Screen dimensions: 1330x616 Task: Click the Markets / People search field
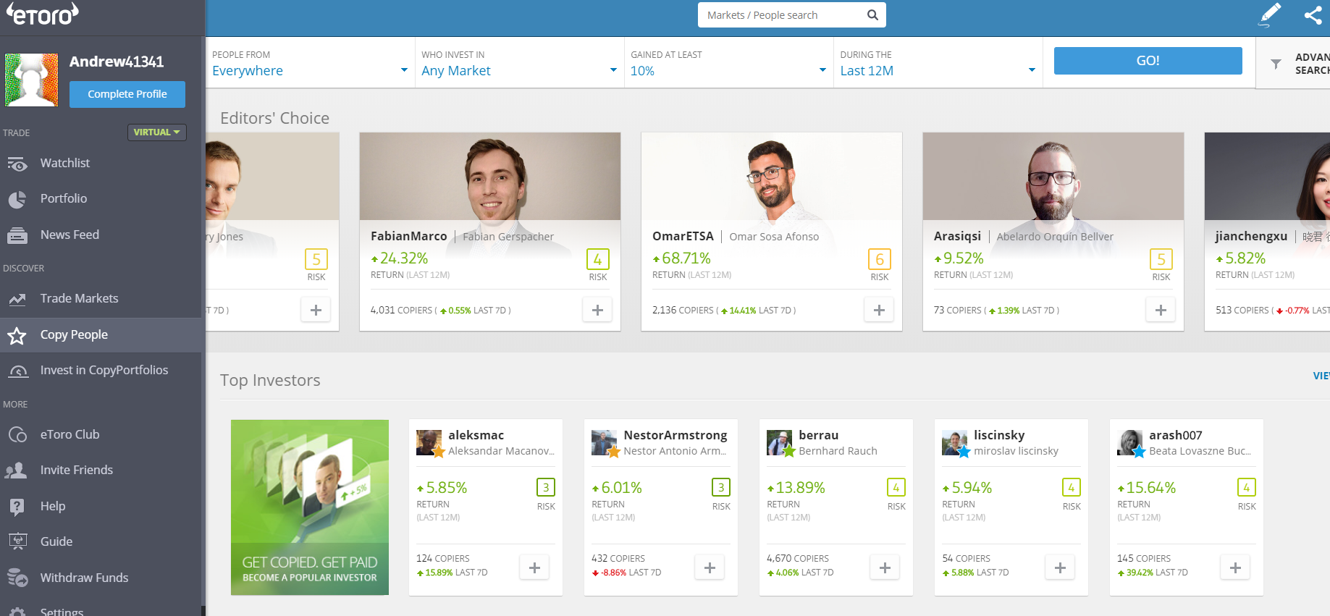coord(791,15)
